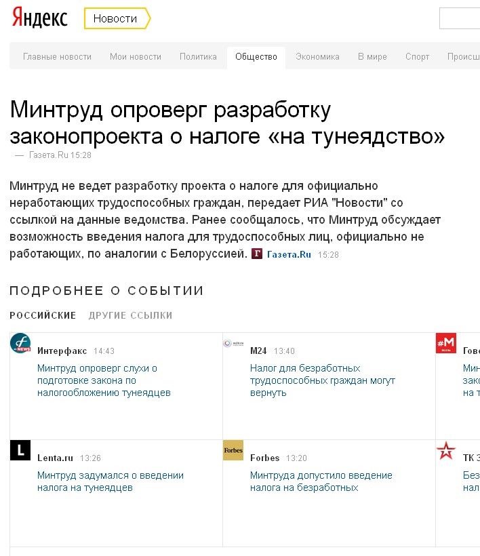Click the red #M radio logo icon
480x556 pixels.
point(446,343)
